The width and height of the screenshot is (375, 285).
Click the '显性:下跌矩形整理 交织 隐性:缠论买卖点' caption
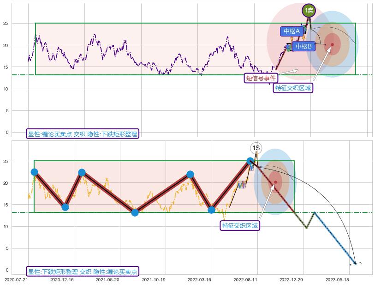coord(83,272)
